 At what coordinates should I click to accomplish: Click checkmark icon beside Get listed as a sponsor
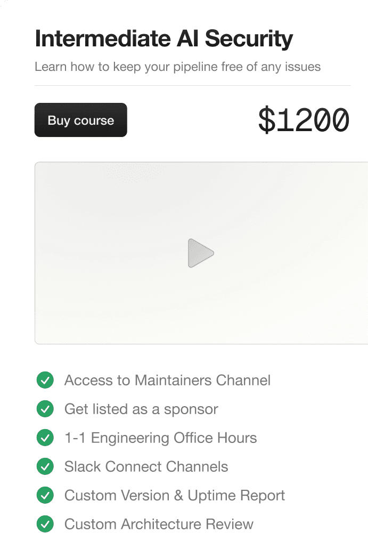[45, 409]
